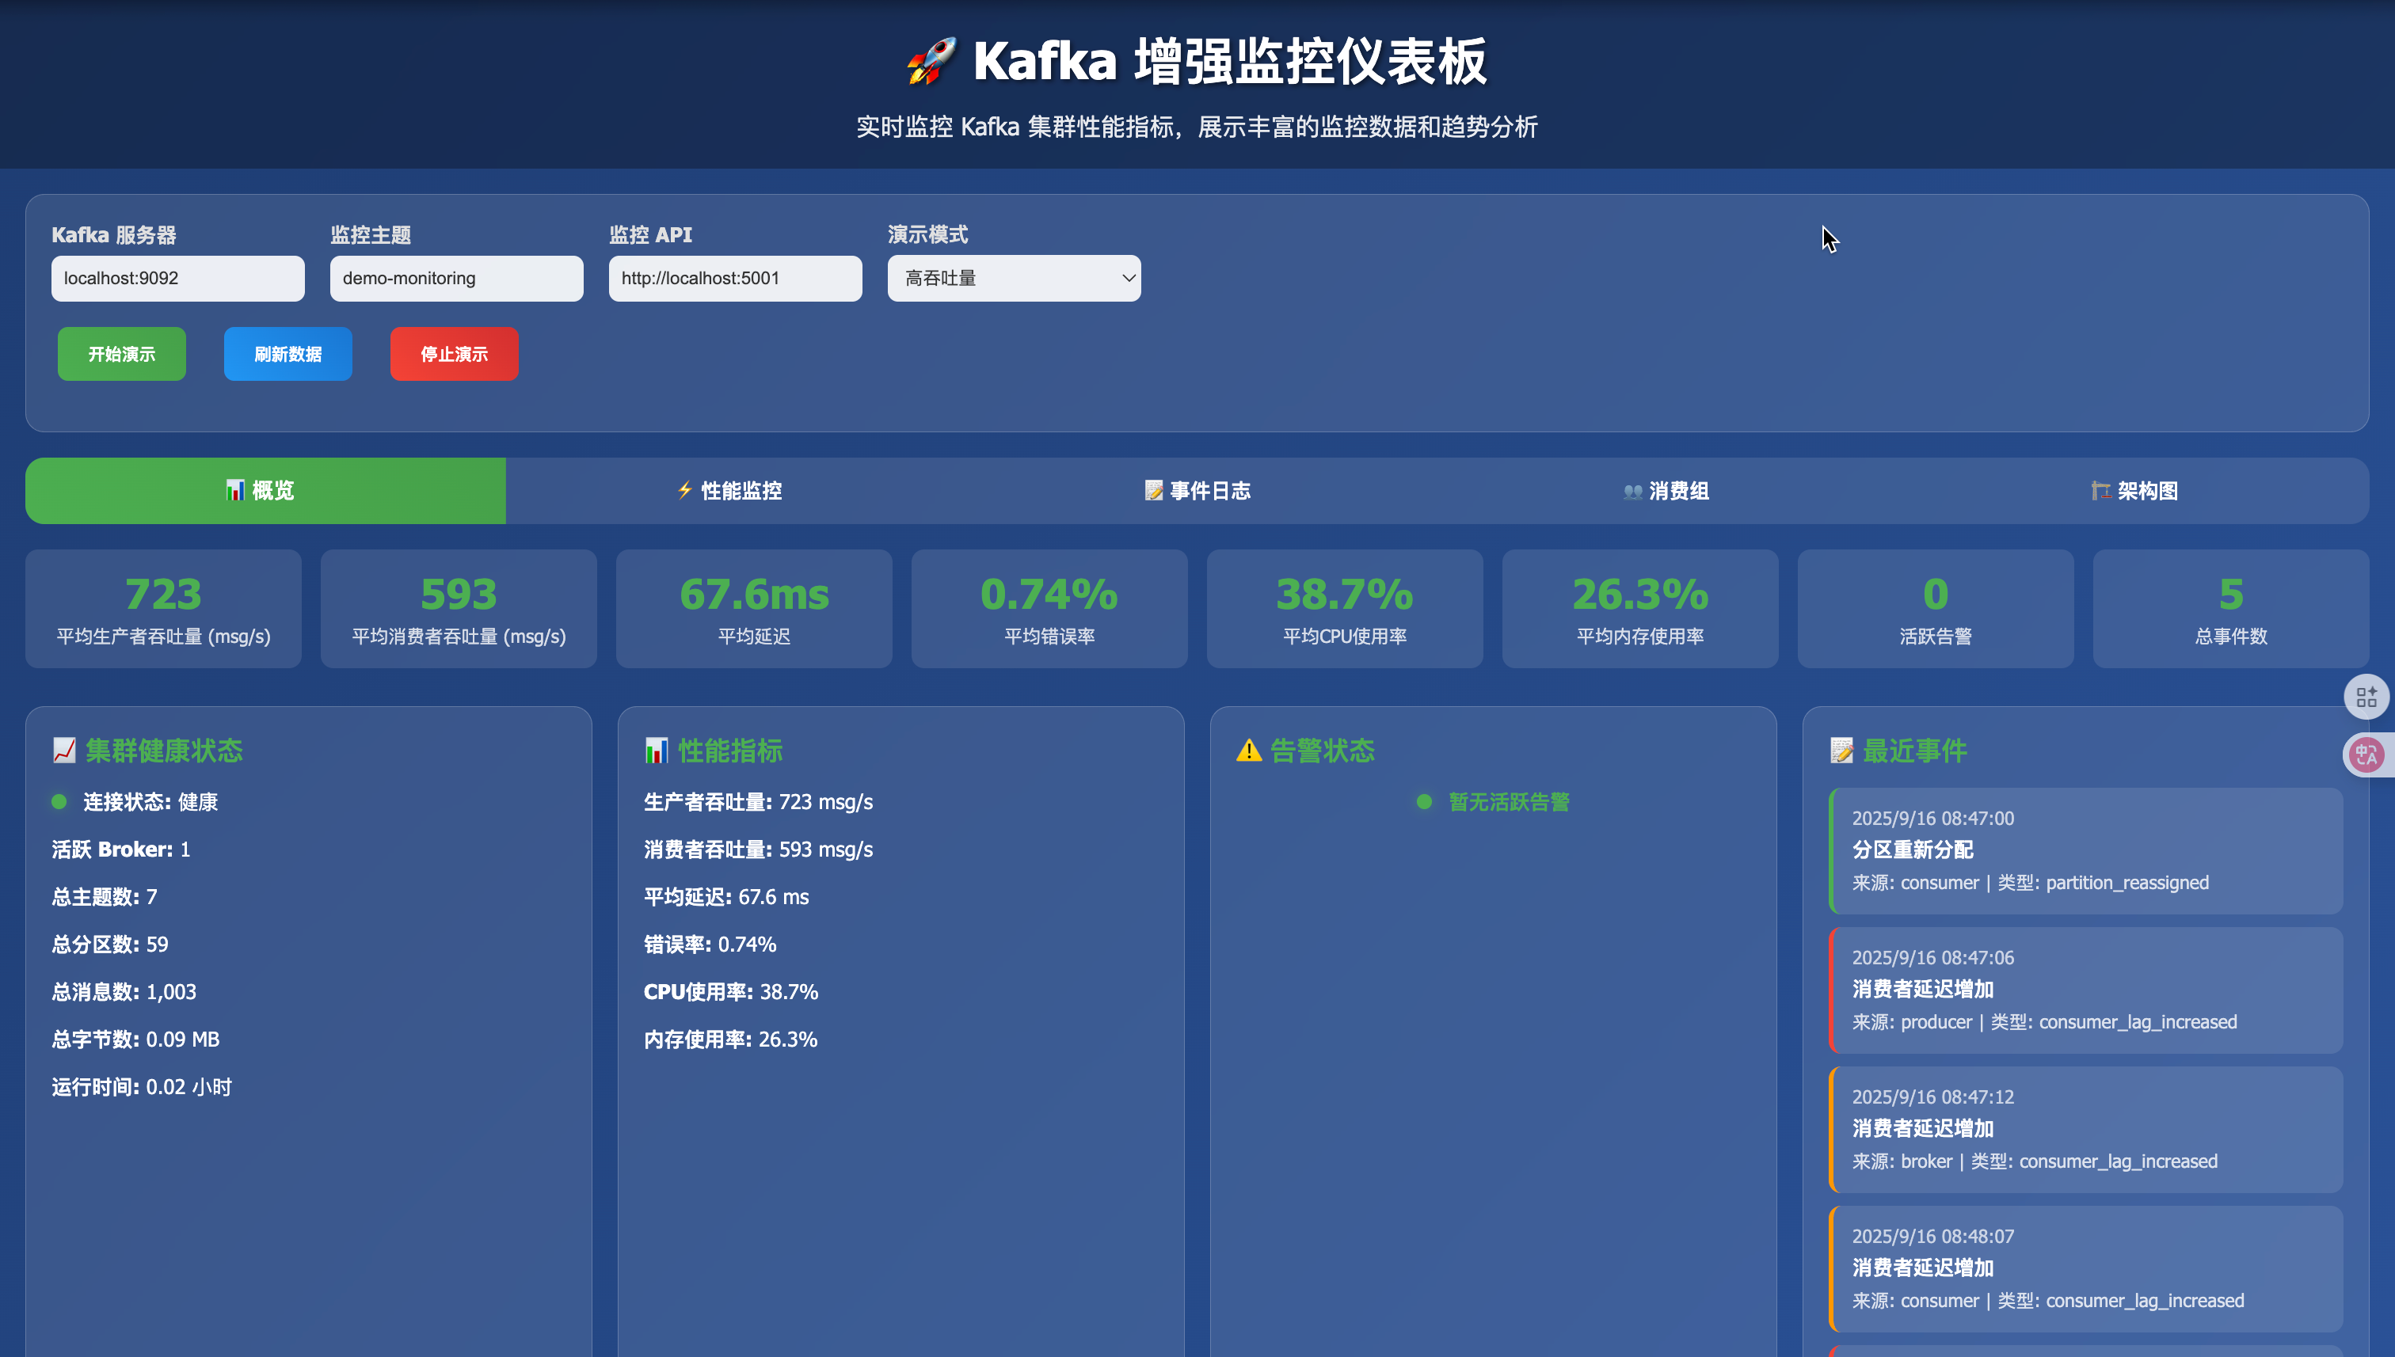Go to the 架构图 tab
2395x1357 pixels.
(x=2135, y=490)
